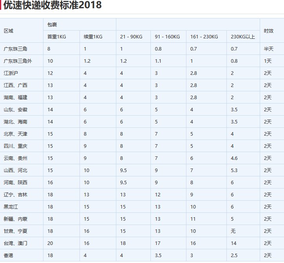
Task: Select the 21 - 90KG column header
Action: tap(131, 37)
